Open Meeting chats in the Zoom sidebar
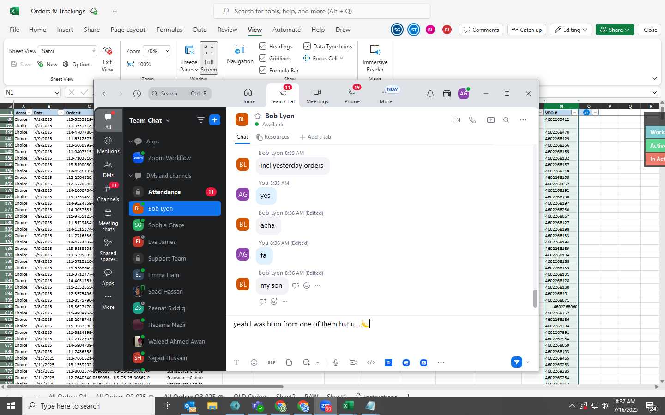This screenshot has width=665, height=415. pyautogui.click(x=108, y=220)
